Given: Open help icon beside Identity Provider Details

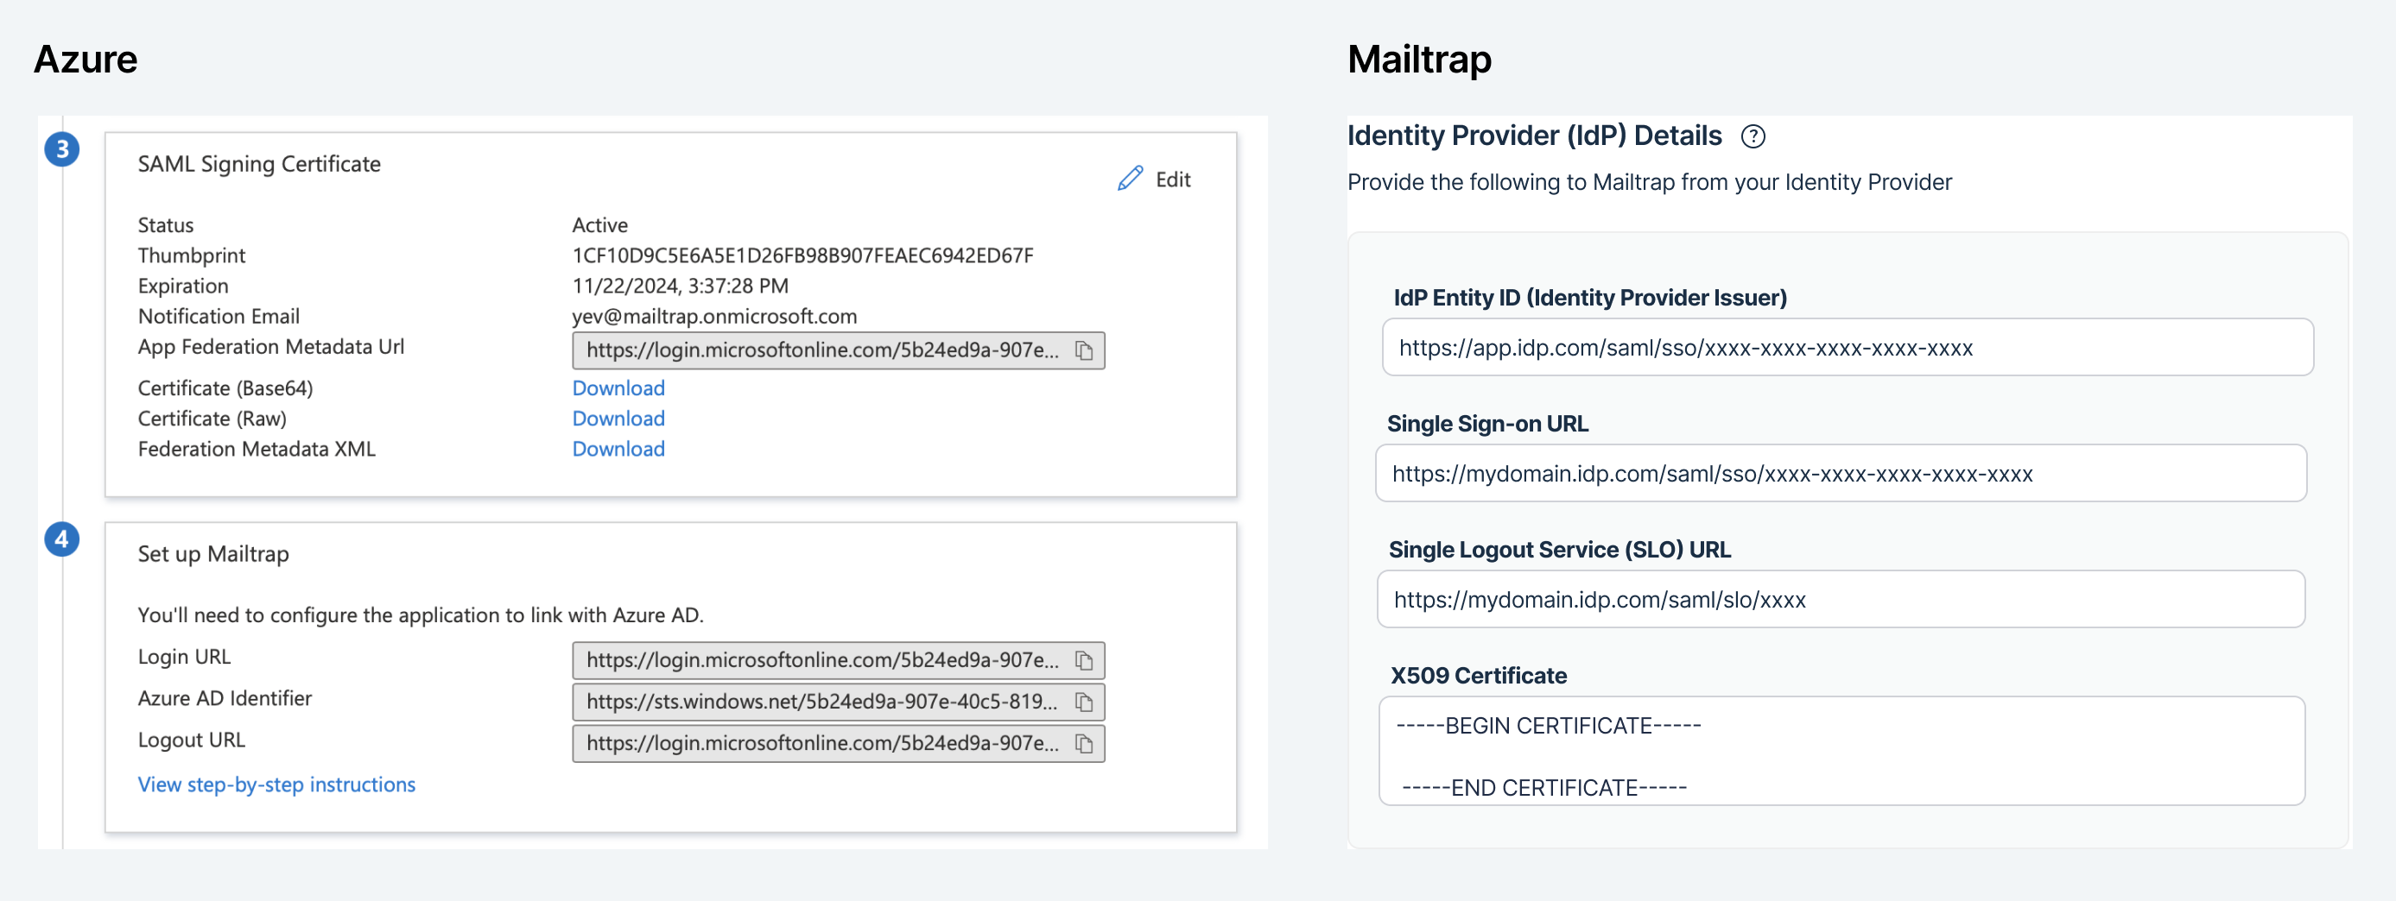Looking at the screenshot, I should (1753, 136).
